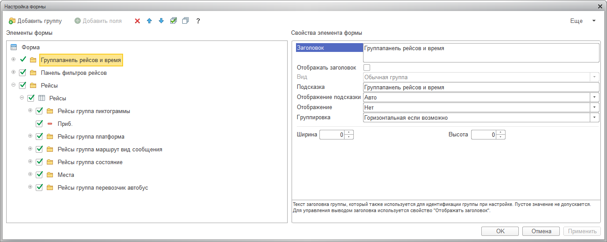Uncheck the Места group checkbox
Screen dimensions: 607x242
(x=39, y=175)
